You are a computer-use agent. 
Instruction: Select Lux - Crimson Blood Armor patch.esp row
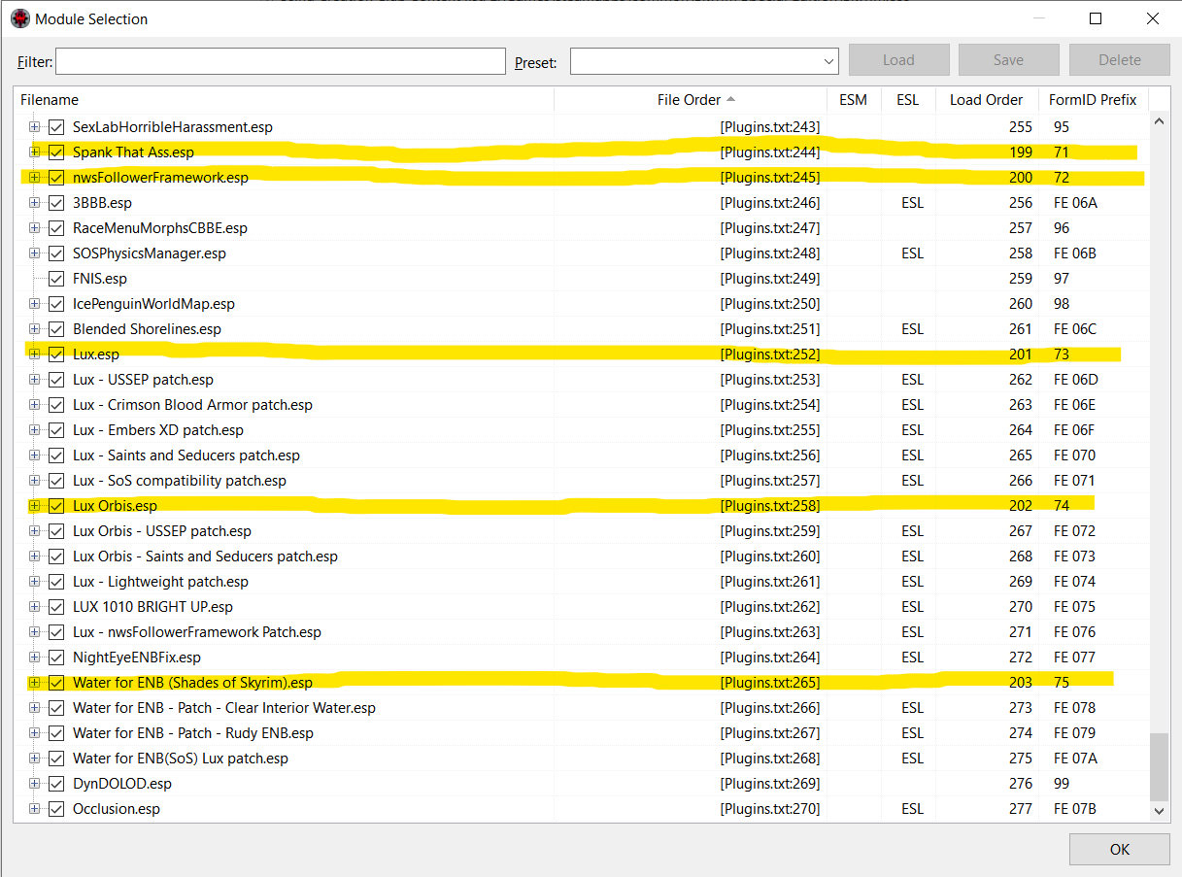[581, 405]
